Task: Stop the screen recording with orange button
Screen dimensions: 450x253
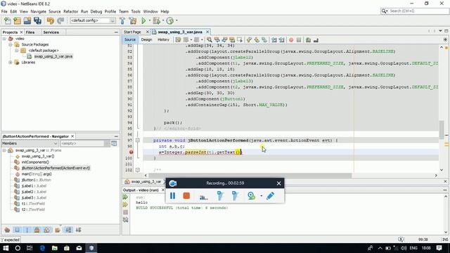Action: [x=186, y=195]
